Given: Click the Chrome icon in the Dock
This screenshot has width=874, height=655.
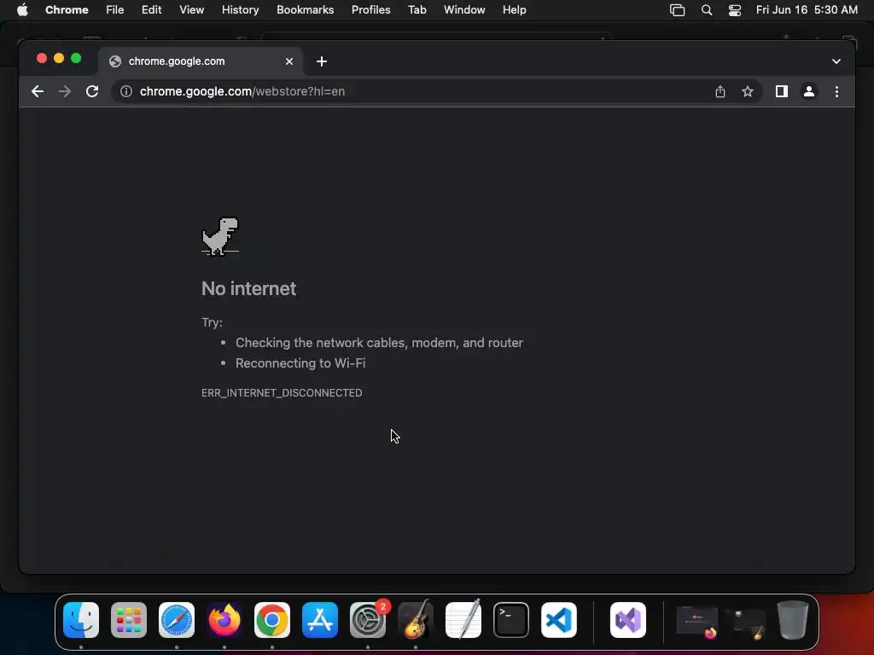Looking at the screenshot, I should point(272,620).
